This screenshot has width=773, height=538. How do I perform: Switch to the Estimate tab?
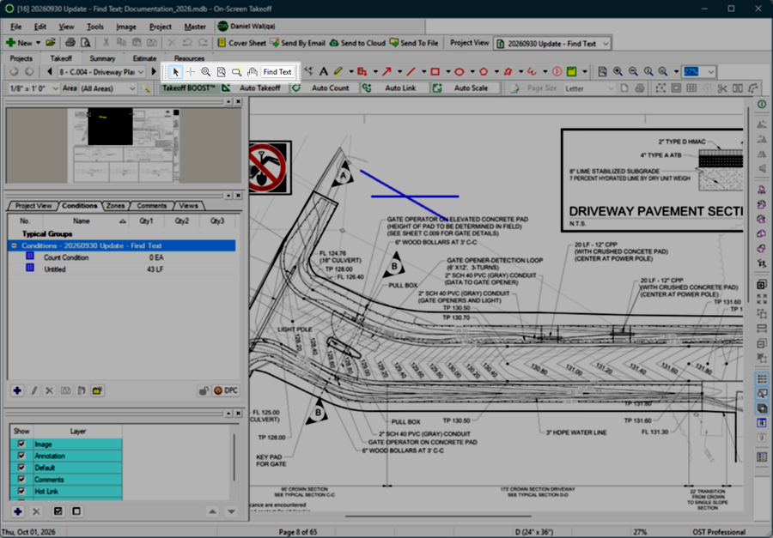pyautogui.click(x=144, y=58)
